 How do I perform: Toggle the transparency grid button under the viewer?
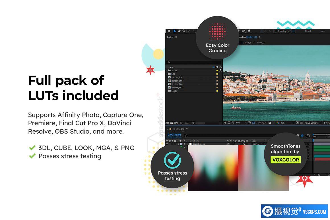tap(301, 123)
